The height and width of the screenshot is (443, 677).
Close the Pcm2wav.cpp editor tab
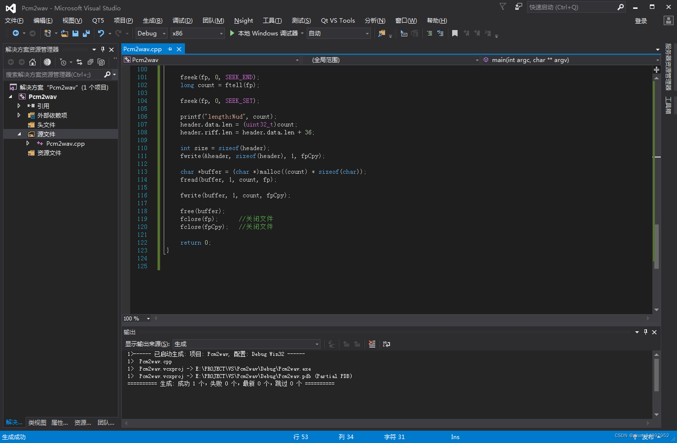pyautogui.click(x=179, y=49)
